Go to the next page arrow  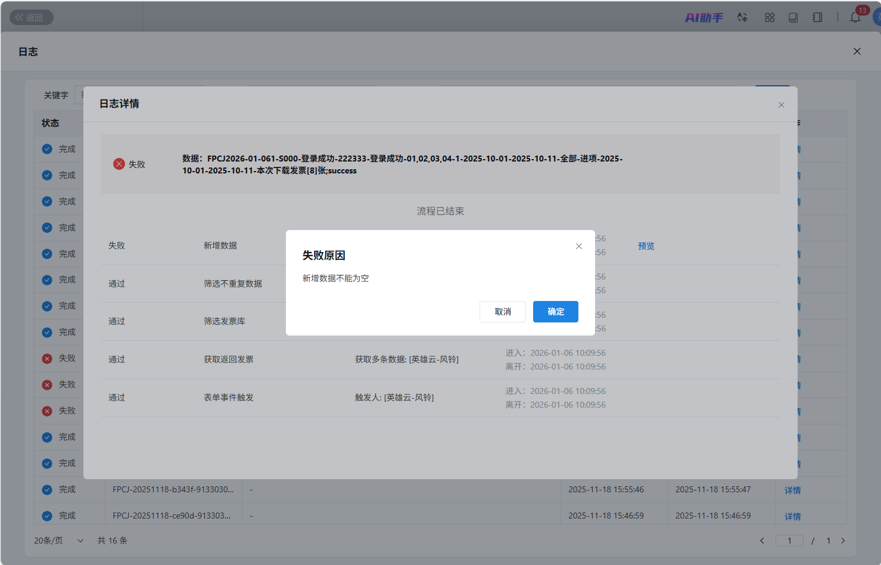(843, 541)
